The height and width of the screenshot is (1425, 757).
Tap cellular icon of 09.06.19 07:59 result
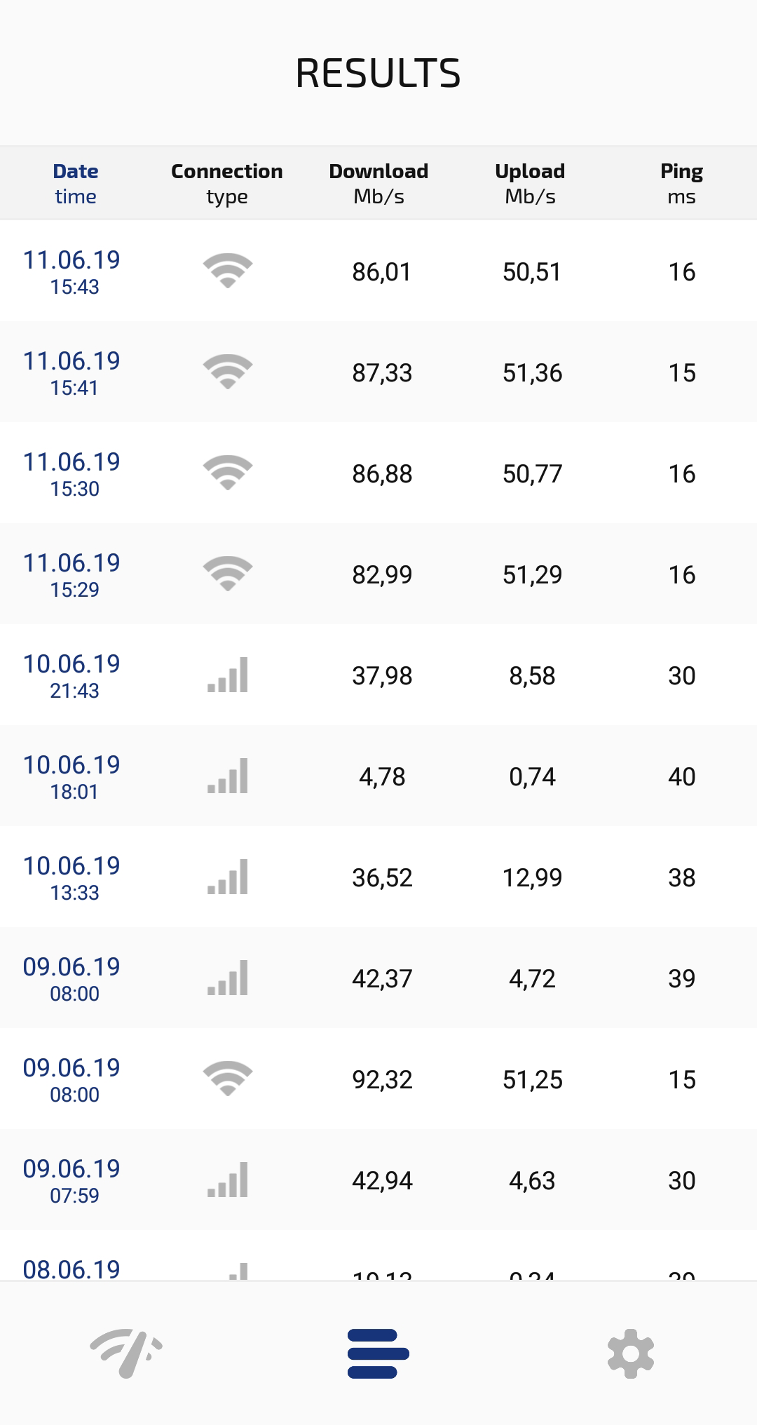coord(227,1180)
